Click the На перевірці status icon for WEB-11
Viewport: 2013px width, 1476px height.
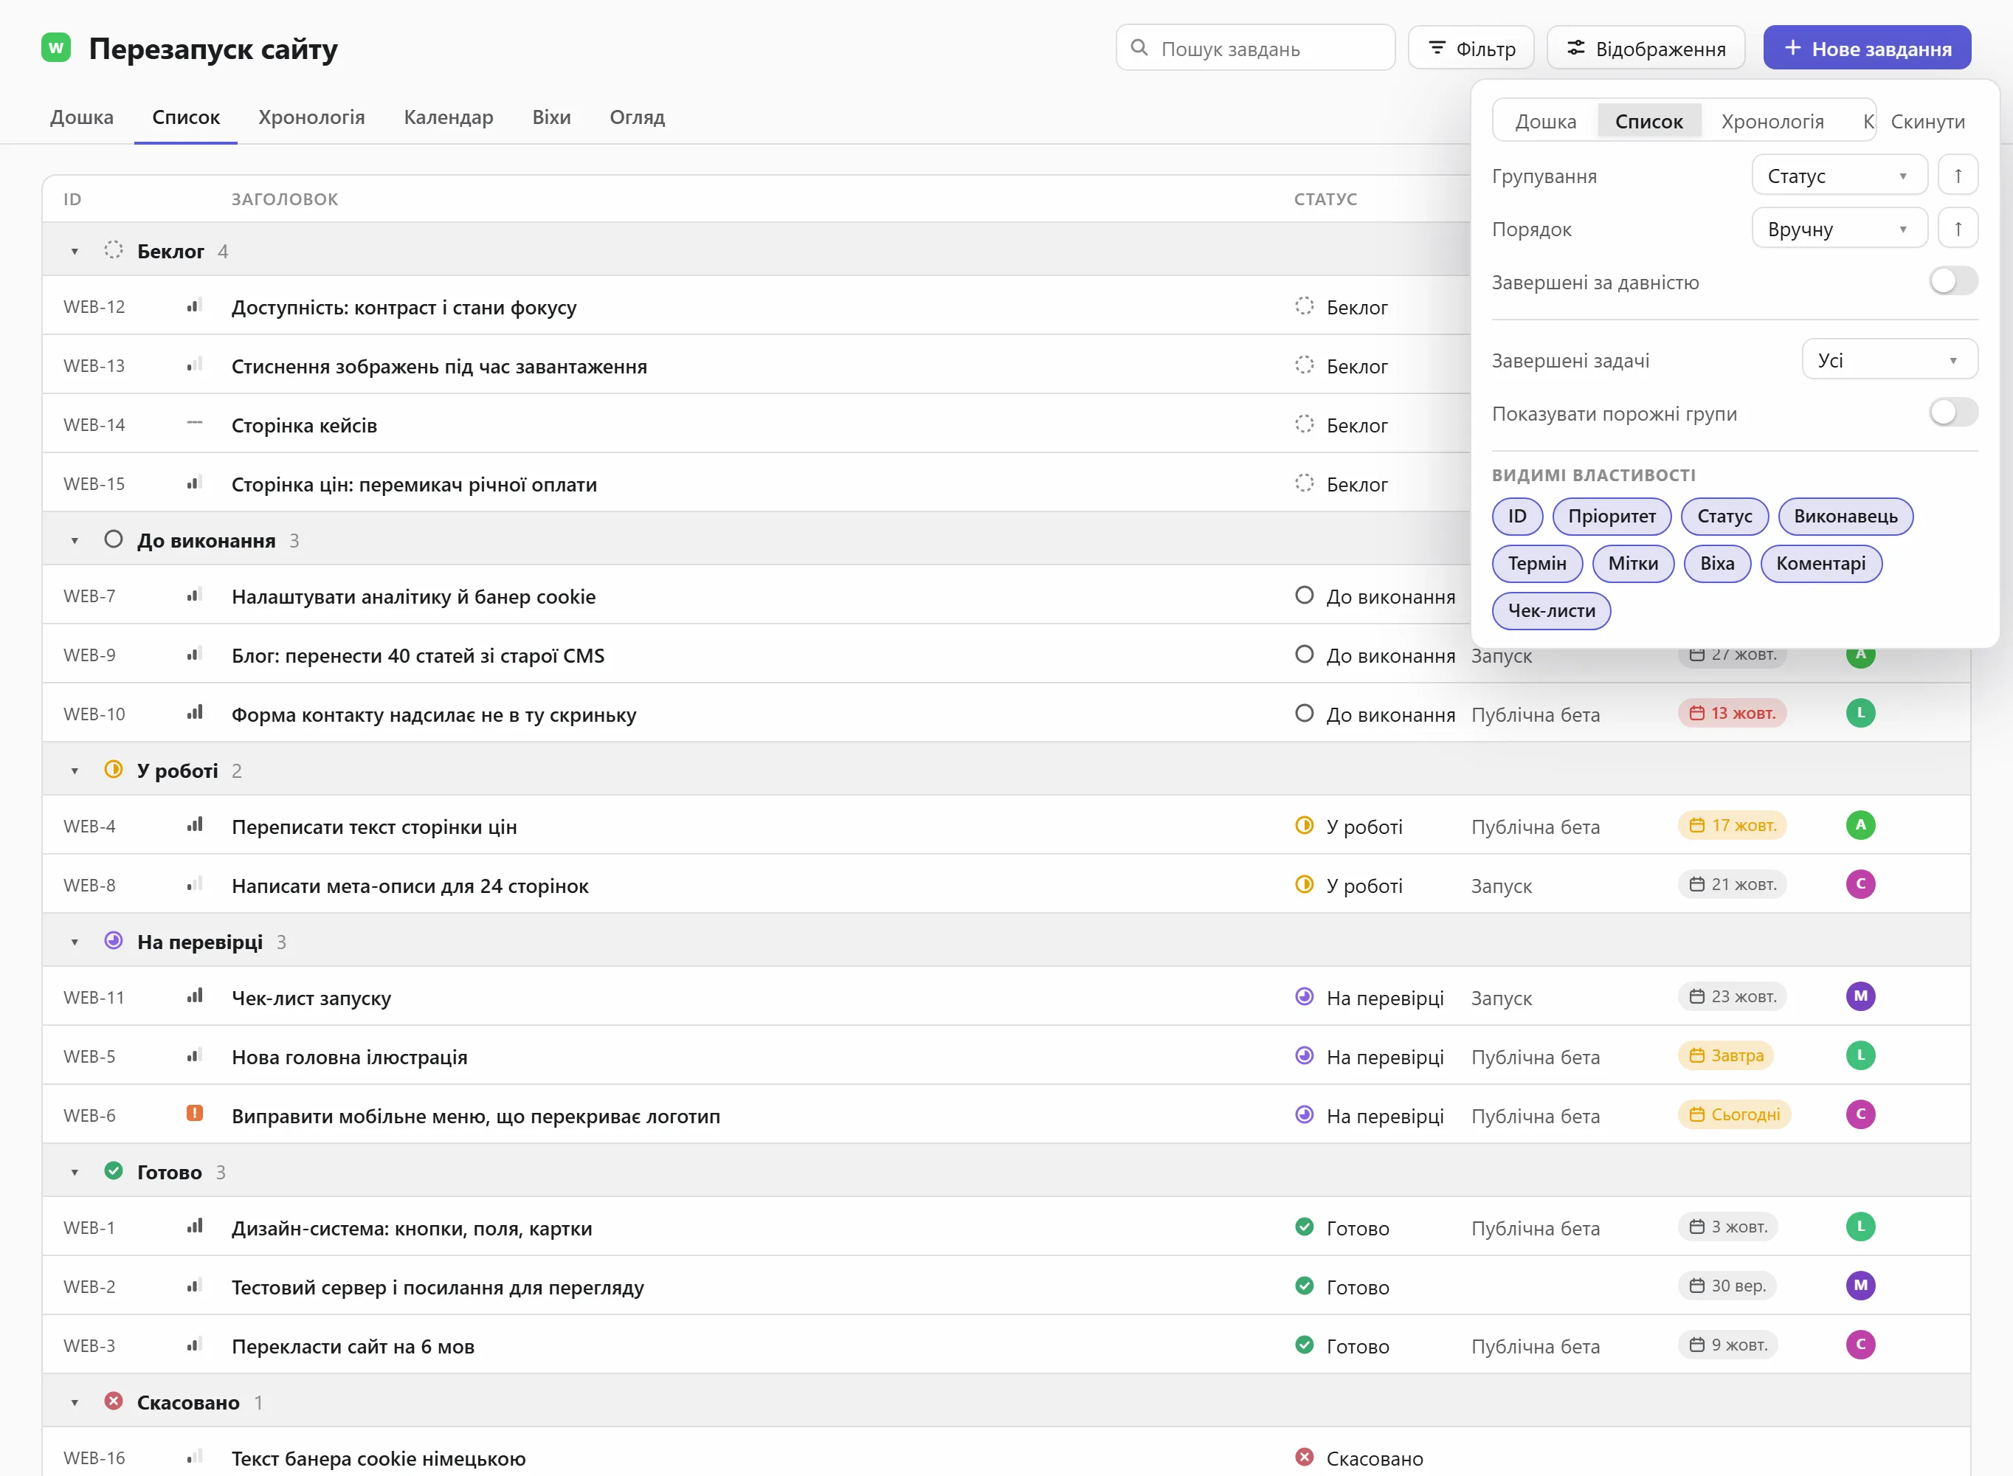click(1304, 996)
